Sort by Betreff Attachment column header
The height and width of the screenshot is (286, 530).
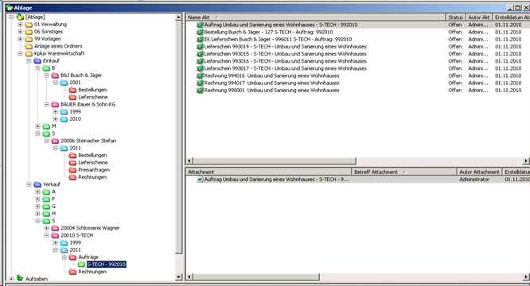(x=404, y=172)
